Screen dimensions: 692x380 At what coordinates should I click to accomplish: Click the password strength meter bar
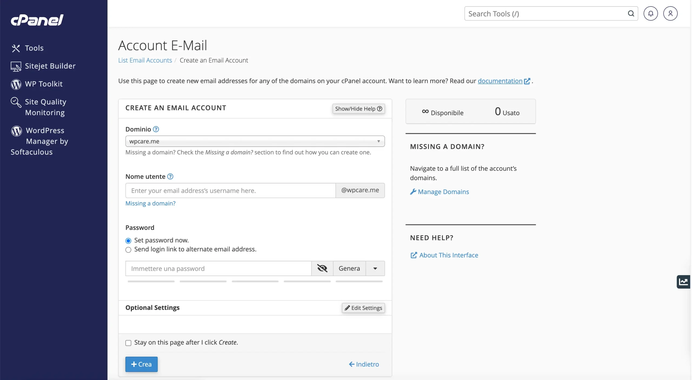(x=255, y=282)
